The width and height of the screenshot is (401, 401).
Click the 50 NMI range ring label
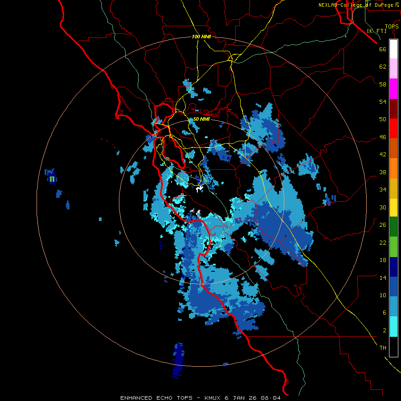pyautogui.click(x=201, y=119)
